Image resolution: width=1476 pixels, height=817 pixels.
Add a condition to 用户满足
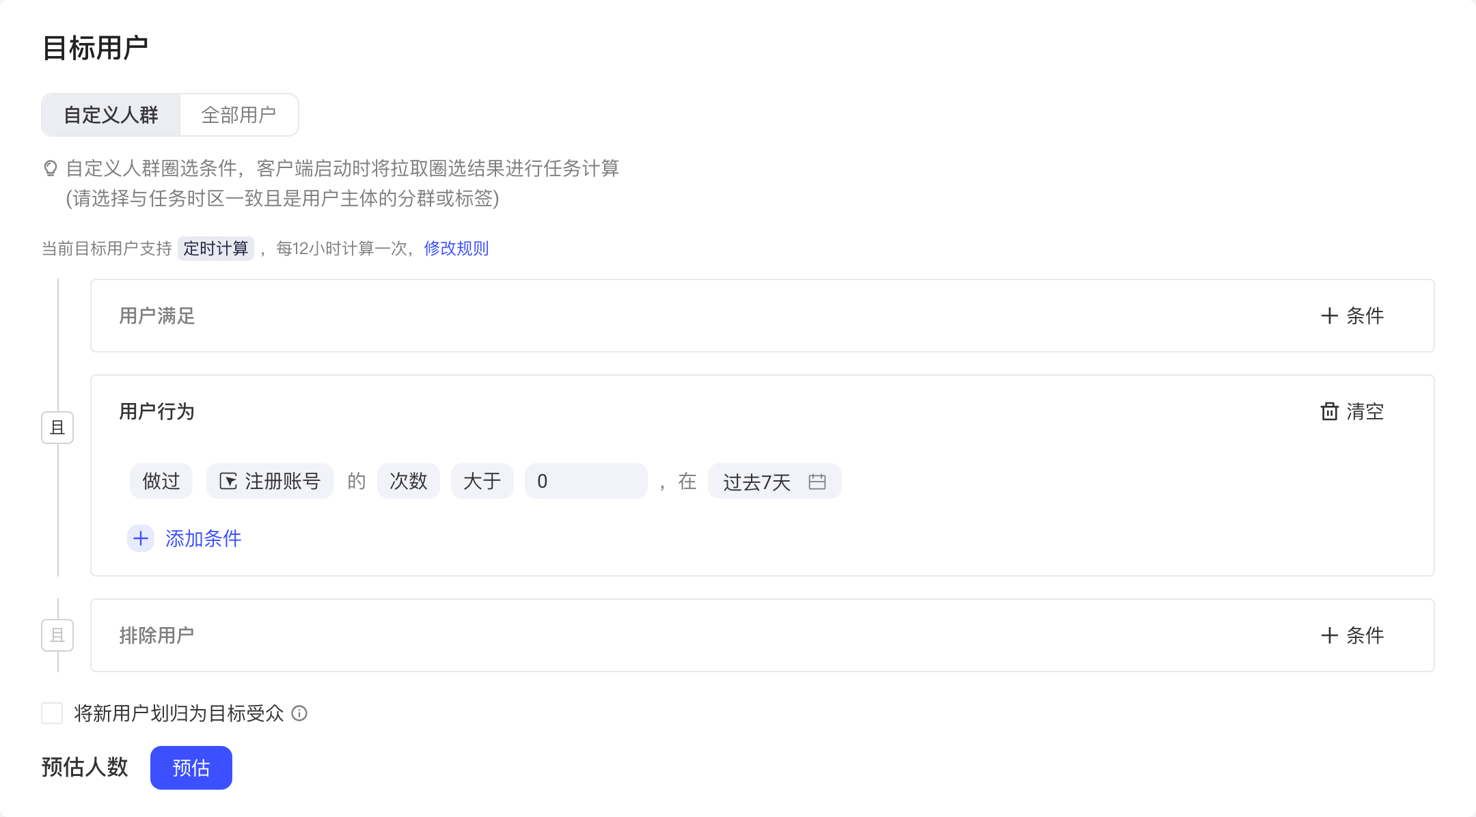tap(1352, 316)
